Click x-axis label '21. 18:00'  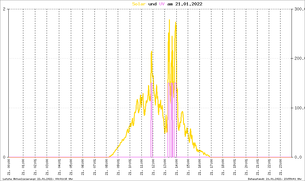[223, 167]
